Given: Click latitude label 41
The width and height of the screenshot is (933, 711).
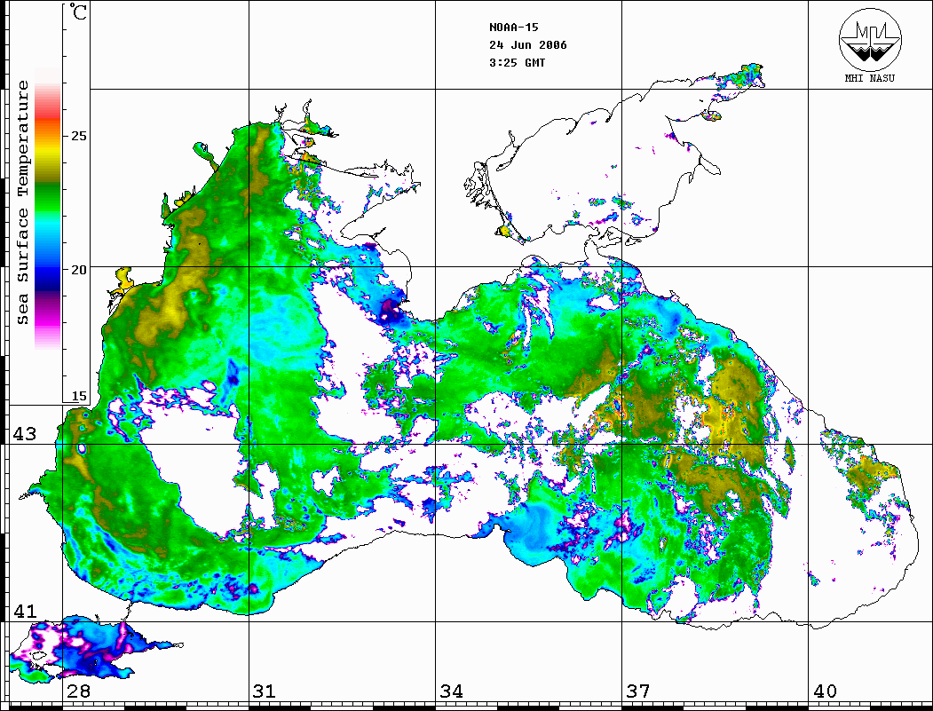Looking at the screenshot, I should click(x=24, y=611).
